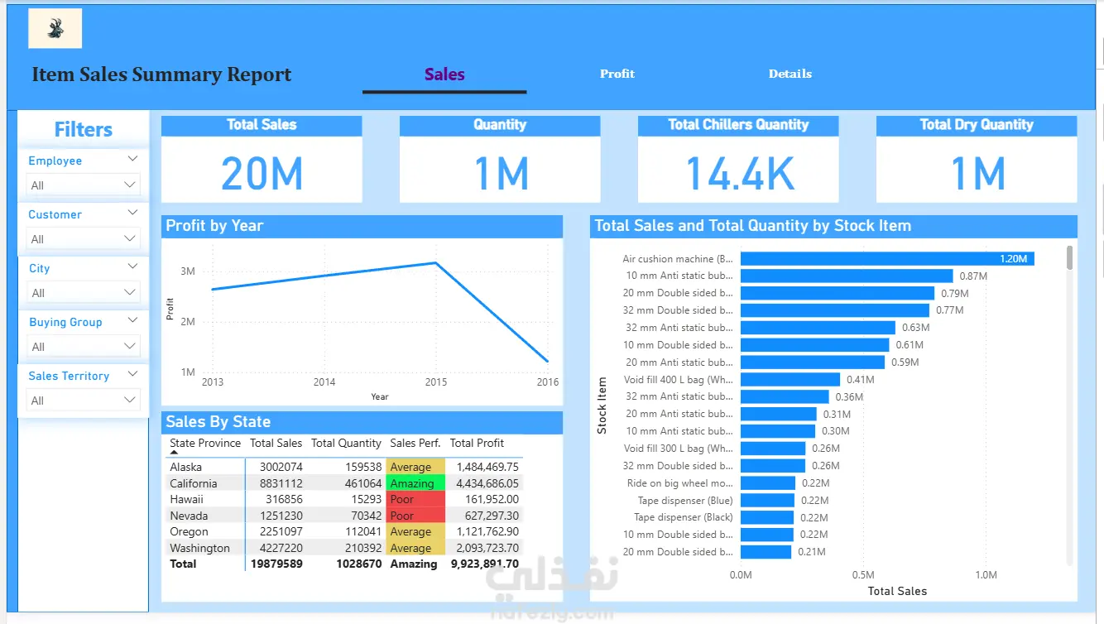1104x624 pixels.
Task: Sort table by Total Sales column header
Action: (276, 444)
